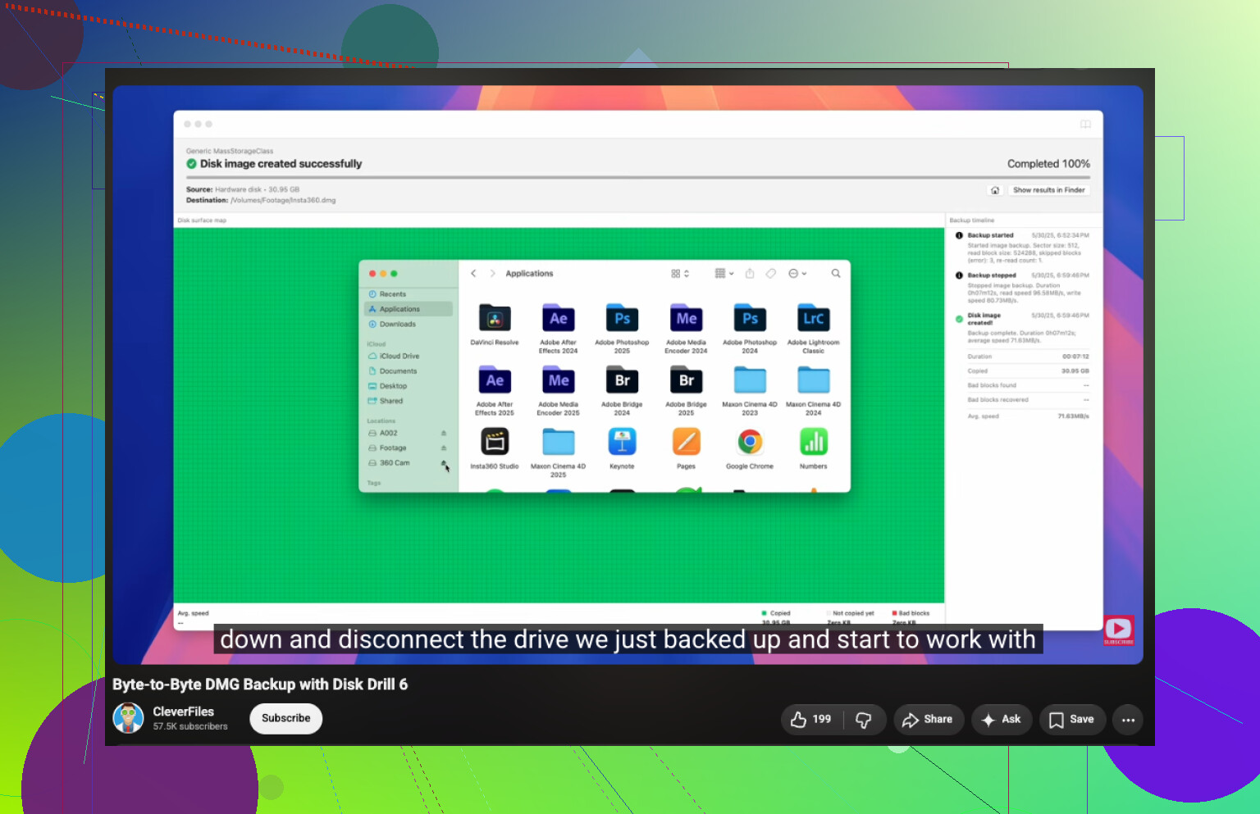Viewport: 1260px width, 814px height.
Task: Click the Finder search magnifier icon
Action: pos(836,274)
